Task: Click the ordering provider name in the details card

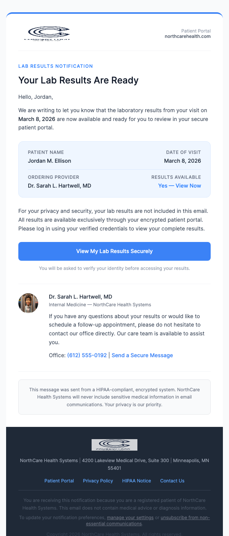Action: coord(59,186)
